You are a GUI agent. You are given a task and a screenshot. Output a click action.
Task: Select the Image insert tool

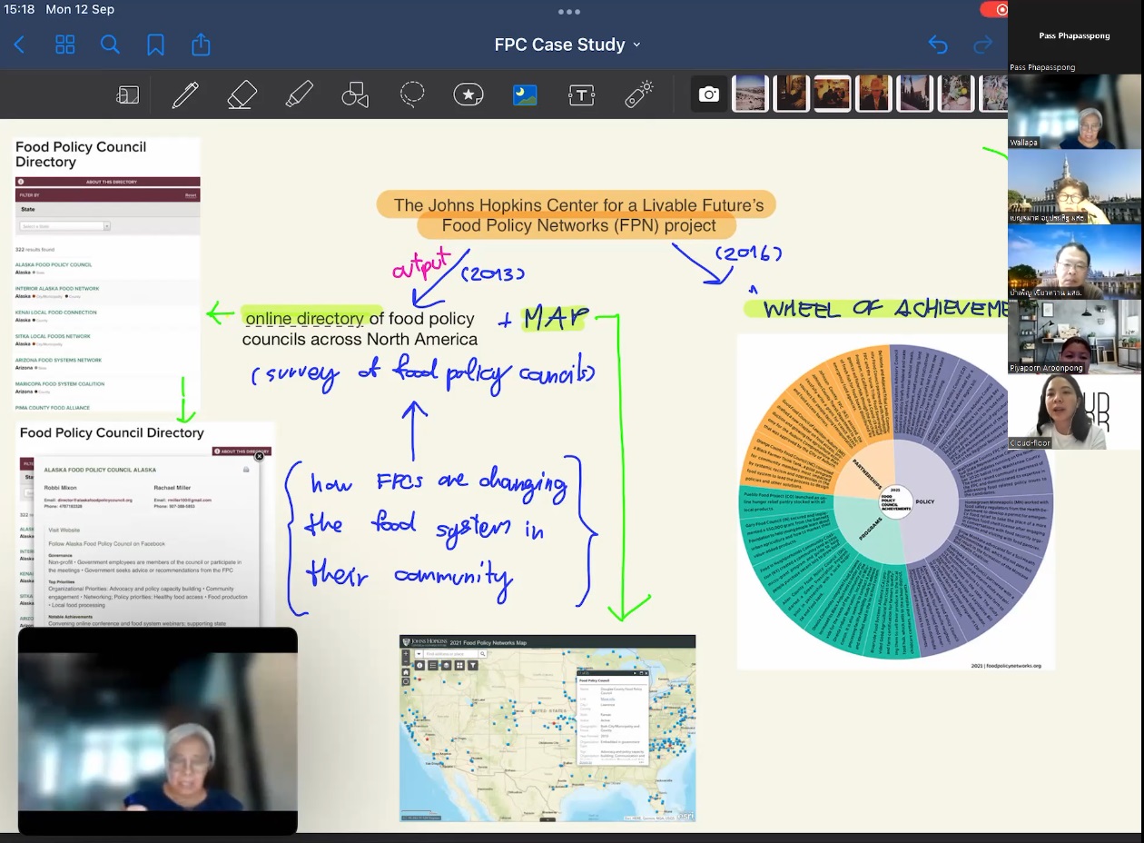[525, 94]
